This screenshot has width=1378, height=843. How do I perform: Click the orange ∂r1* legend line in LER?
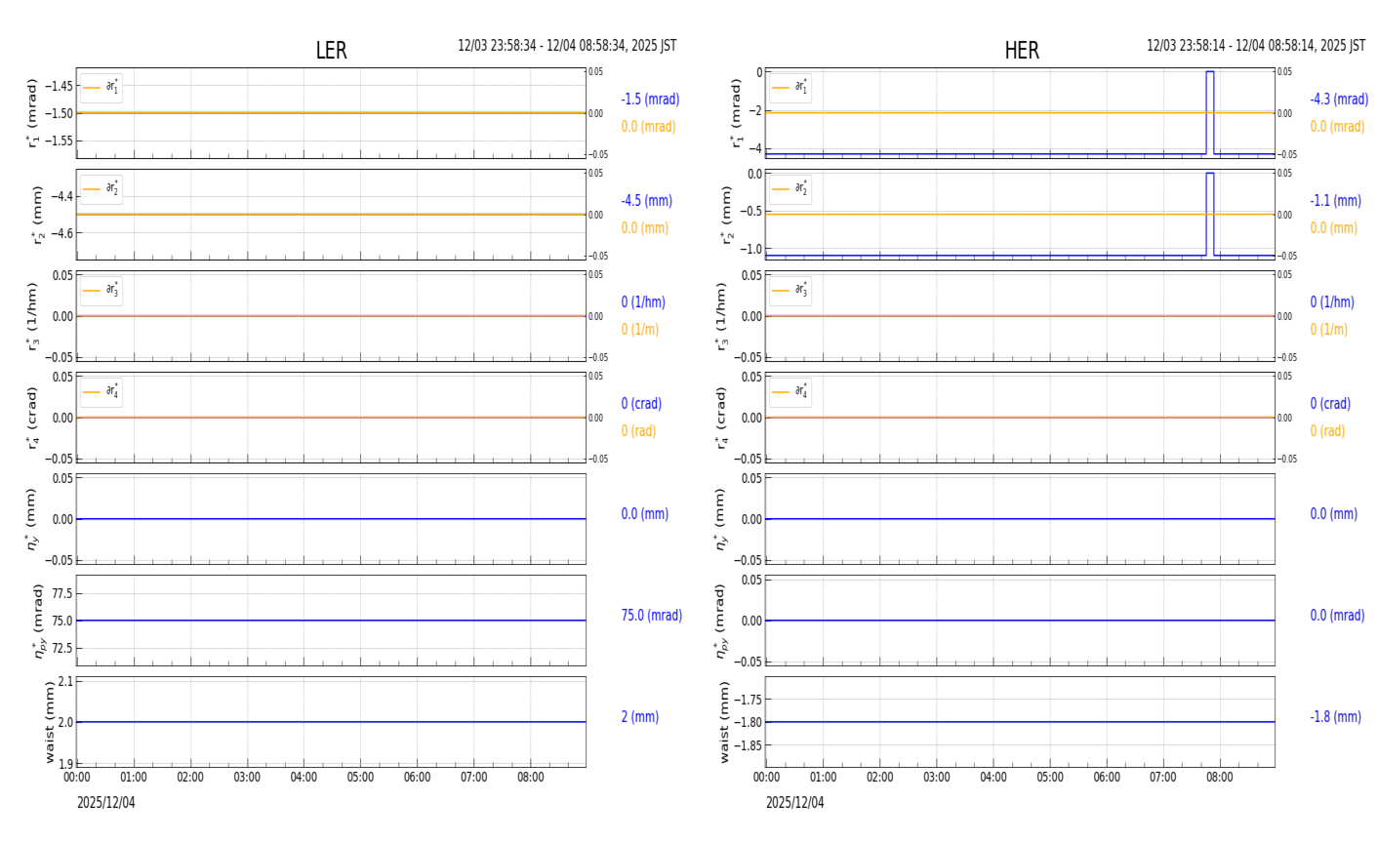[x=92, y=88]
